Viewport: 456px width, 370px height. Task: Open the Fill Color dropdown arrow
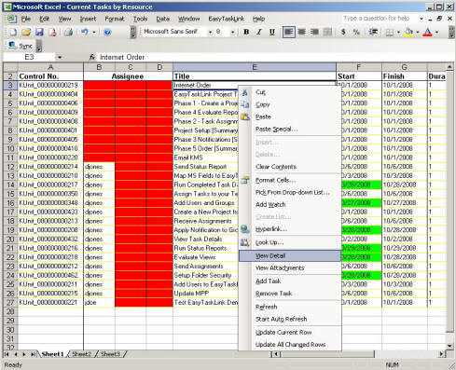click(418, 32)
